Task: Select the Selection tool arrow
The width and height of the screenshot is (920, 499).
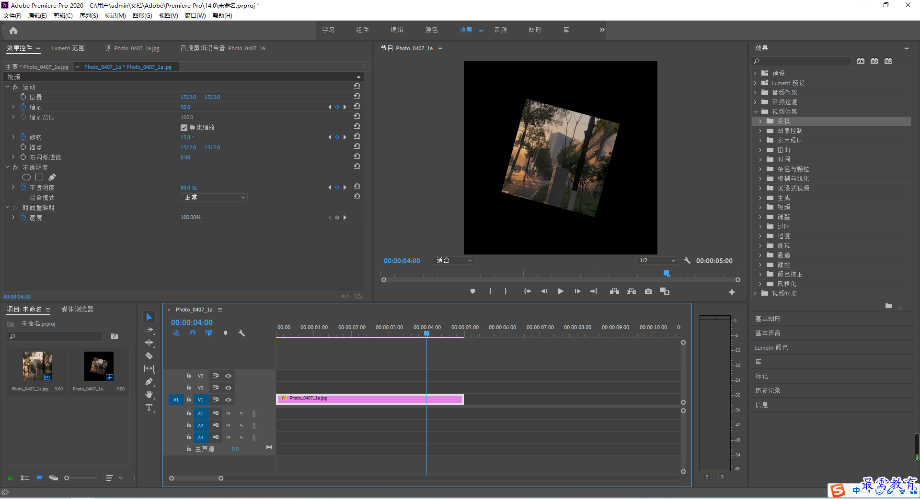Action: [x=149, y=317]
